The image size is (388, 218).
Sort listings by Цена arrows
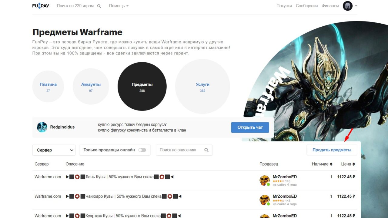pos(353,164)
